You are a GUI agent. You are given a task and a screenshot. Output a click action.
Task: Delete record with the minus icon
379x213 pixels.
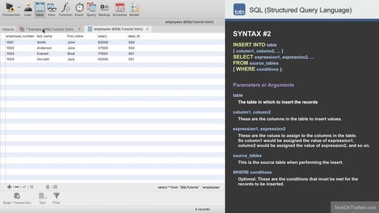(17, 187)
